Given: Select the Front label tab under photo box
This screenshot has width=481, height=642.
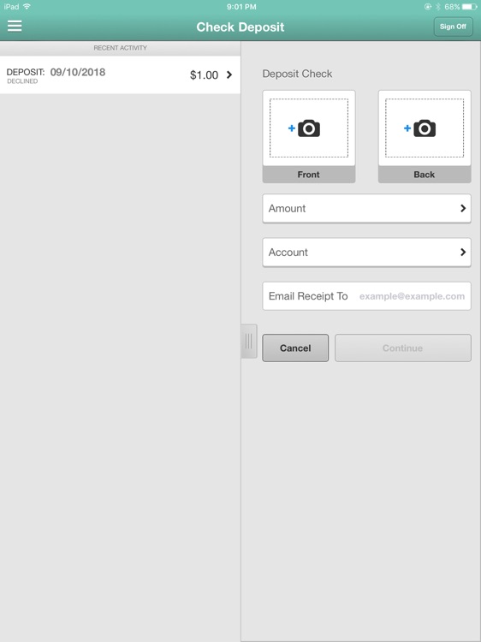Looking at the screenshot, I should [309, 175].
